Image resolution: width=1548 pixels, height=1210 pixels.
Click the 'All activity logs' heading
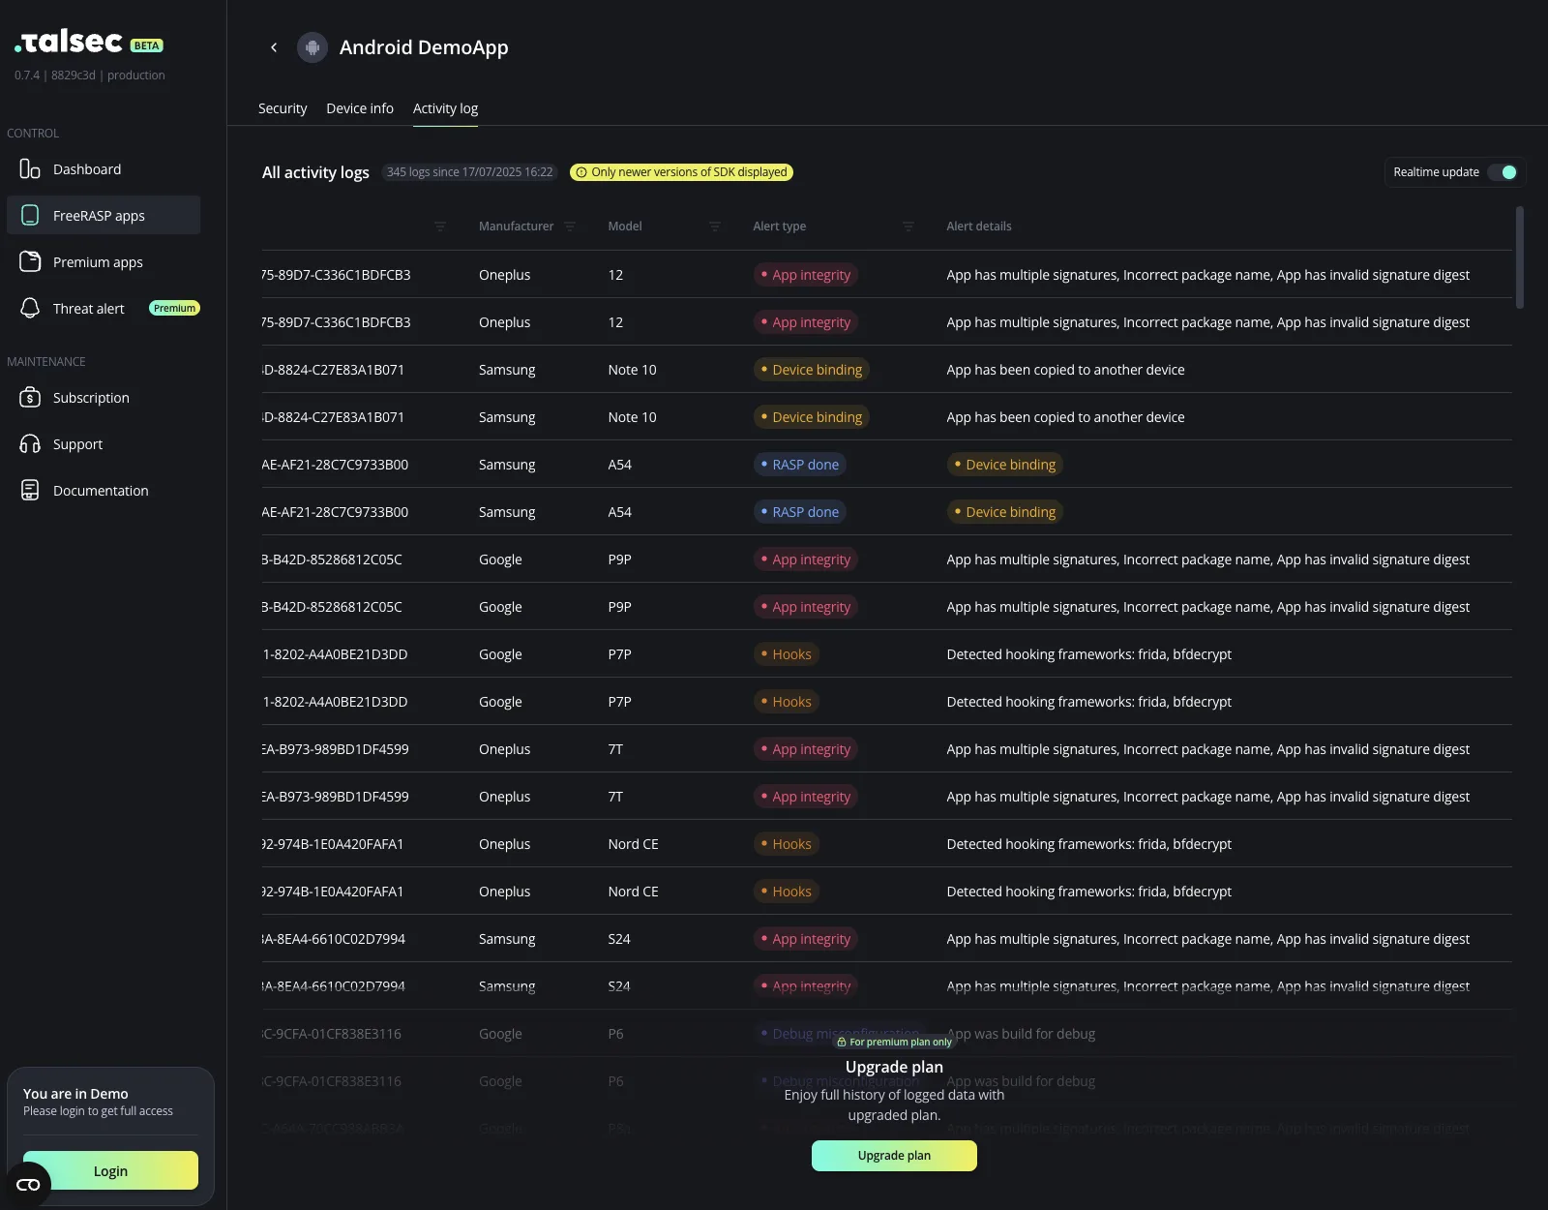pyautogui.click(x=315, y=172)
